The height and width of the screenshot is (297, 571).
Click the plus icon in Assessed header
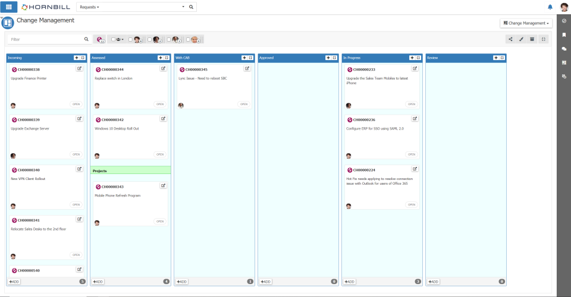(160, 58)
